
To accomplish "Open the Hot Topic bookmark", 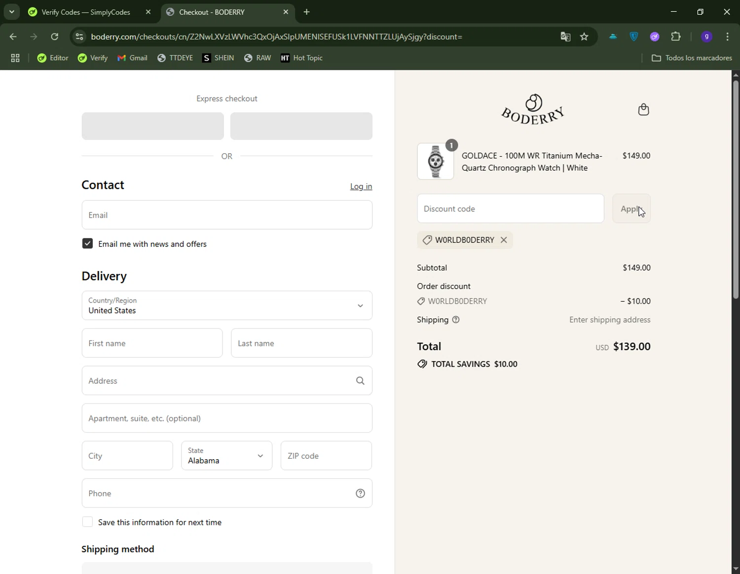I will [301, 58].
